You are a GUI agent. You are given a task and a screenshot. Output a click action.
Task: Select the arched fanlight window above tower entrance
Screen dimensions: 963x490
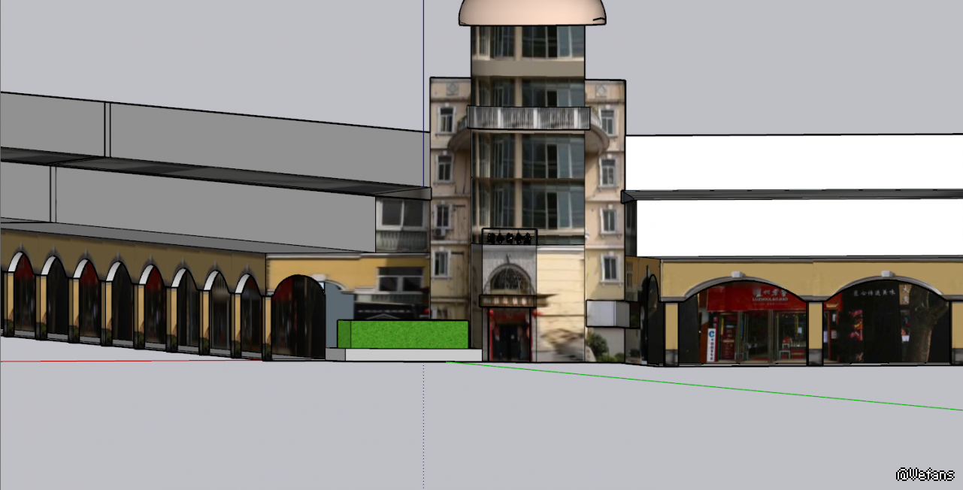(x=510, y=280)
